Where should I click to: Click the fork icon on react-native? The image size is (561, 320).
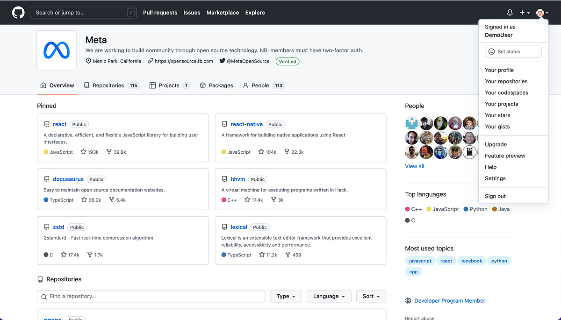(287, 151)
